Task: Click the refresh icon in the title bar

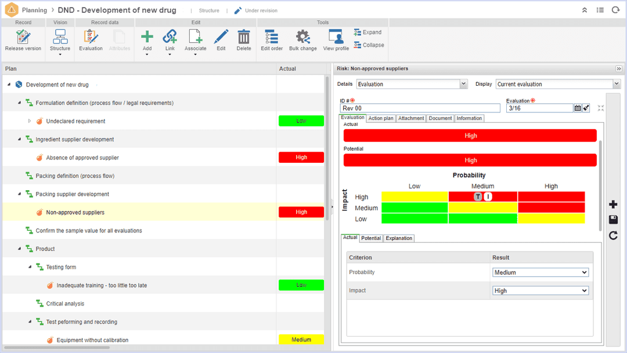Action: 615,10
